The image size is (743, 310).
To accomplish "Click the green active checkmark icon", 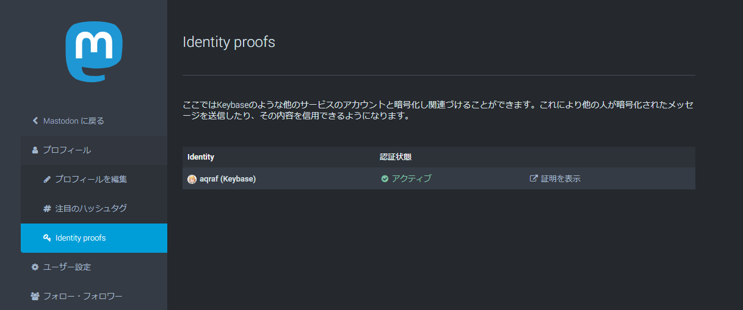I will (x=385, y=178).
